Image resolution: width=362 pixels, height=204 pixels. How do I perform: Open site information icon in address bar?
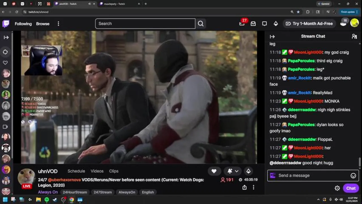point(25,12)
